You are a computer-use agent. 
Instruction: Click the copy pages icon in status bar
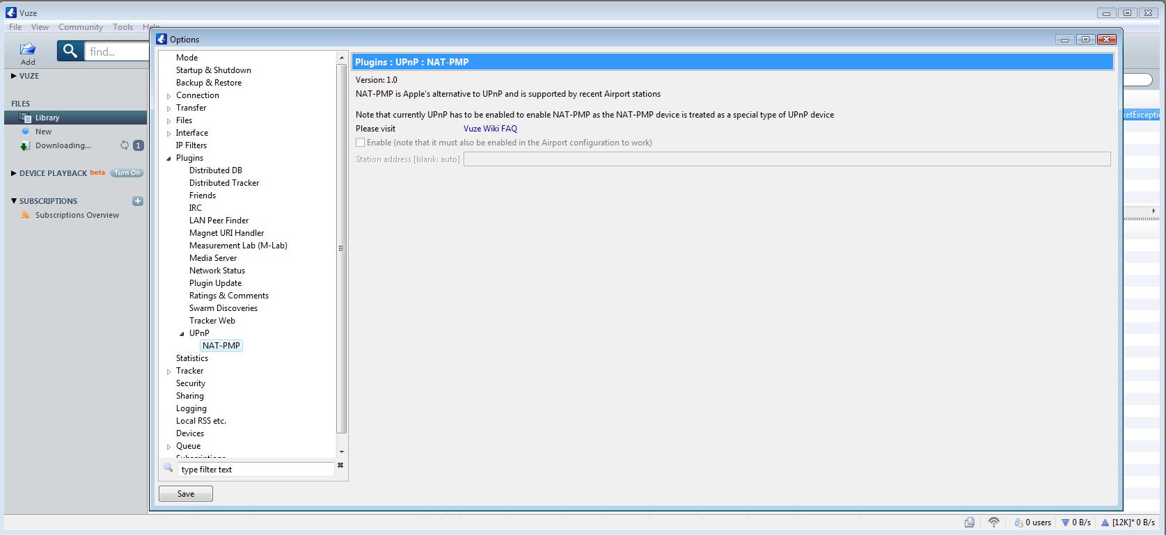tap(969, 522)
